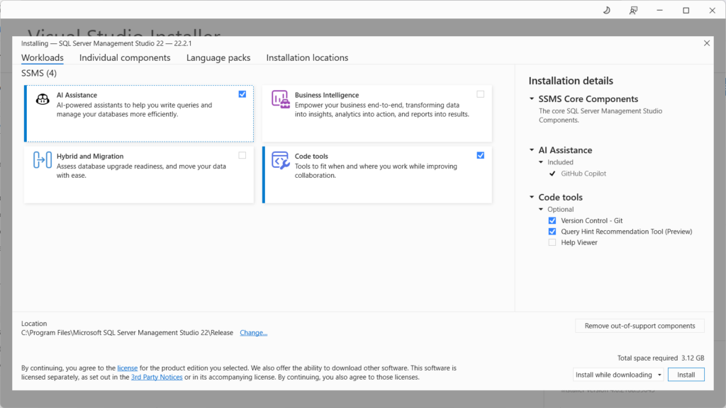Change the installation location via Change link
The height and width of the screenshot is (408, 726).
pos(253,332)
